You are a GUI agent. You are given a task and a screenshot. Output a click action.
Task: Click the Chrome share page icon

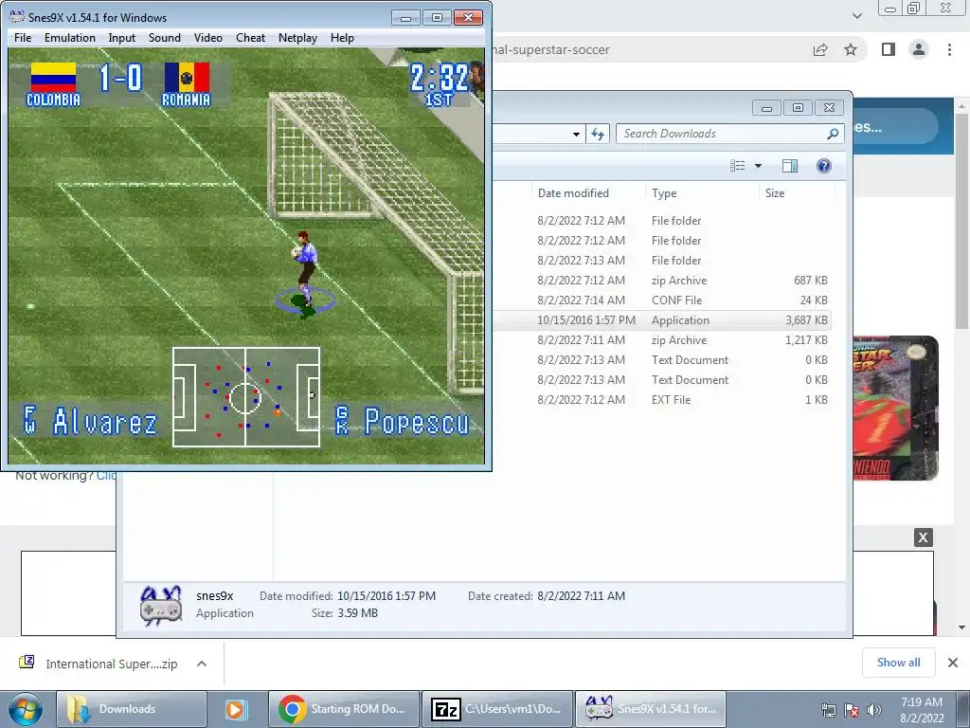pyautogui.click(x=820, y=49)
